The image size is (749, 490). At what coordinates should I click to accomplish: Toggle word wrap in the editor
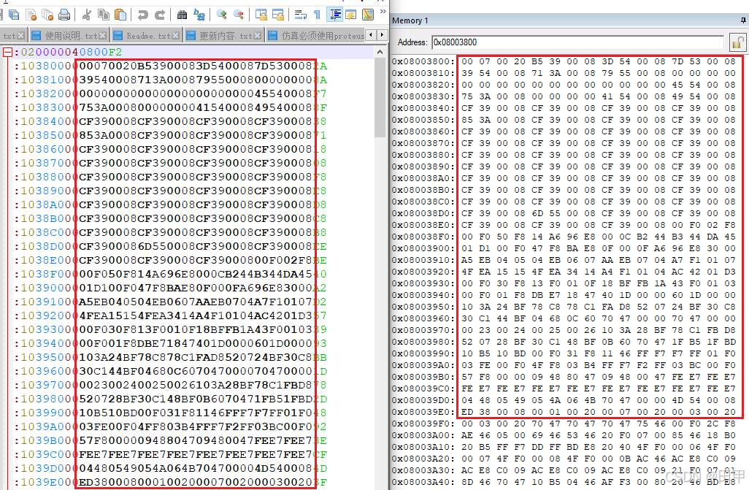click(x=301, y=15)
